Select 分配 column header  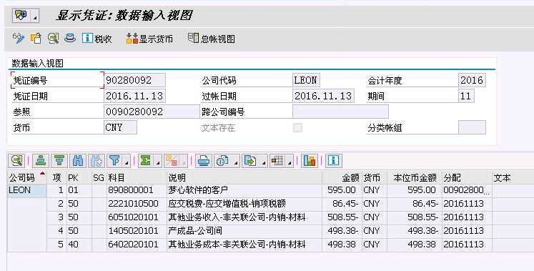(x=467, y=178)
